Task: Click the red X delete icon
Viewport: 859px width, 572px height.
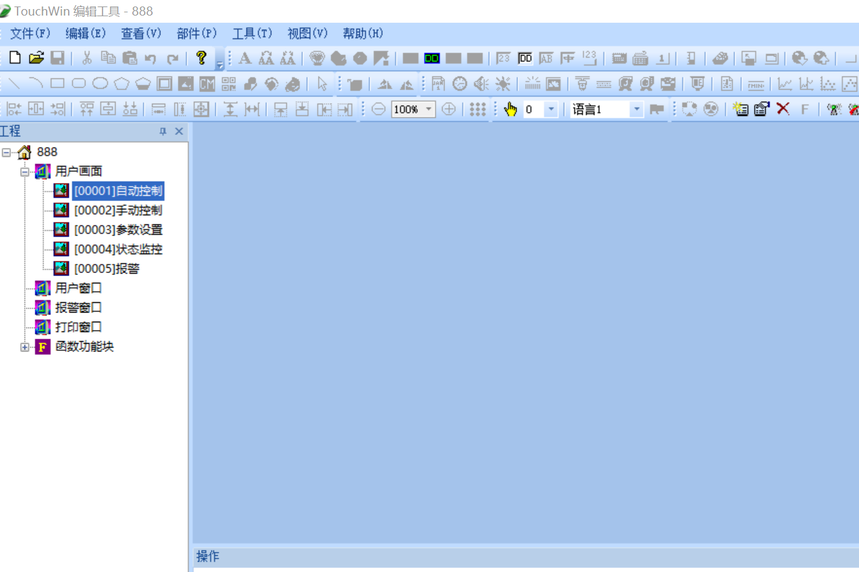Action: pyautogui.click(x=783, y=109)
